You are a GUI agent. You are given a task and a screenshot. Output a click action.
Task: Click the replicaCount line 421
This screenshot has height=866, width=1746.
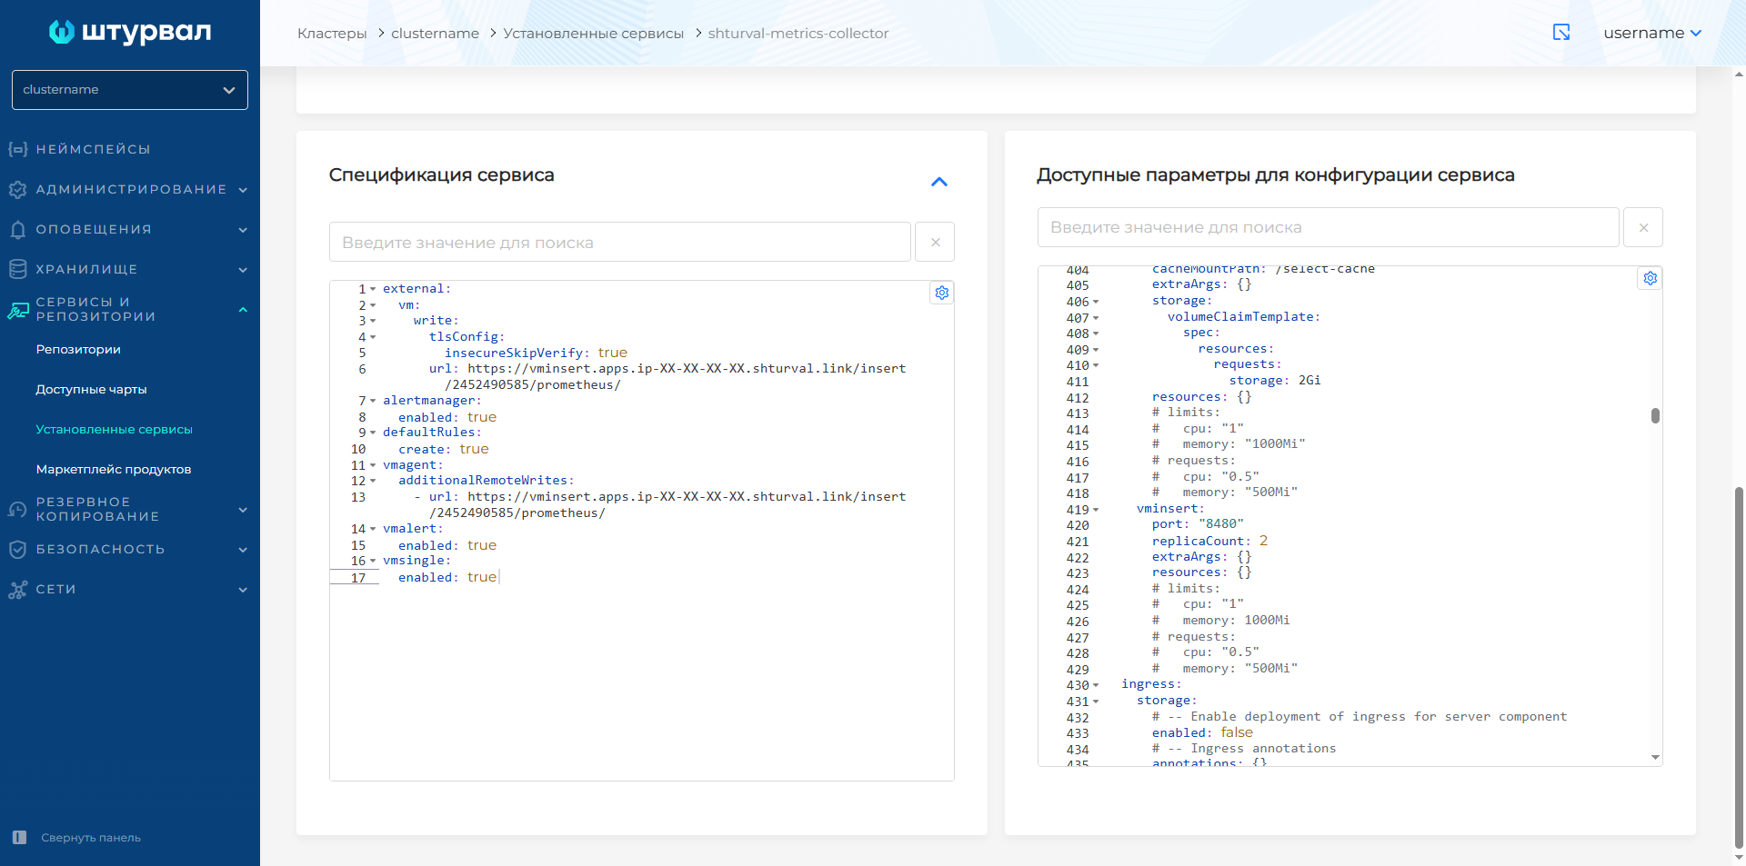coord(1209,541)
